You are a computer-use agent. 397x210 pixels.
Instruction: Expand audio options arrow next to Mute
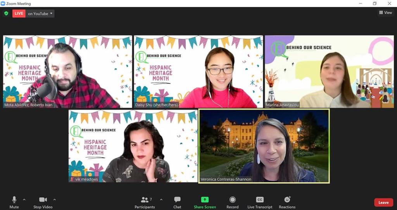click(x=24, y=200)
